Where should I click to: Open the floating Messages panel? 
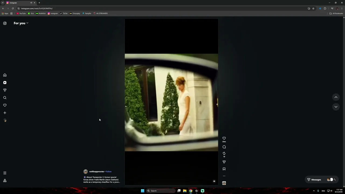pyautogui.click(x=321, y=180)
